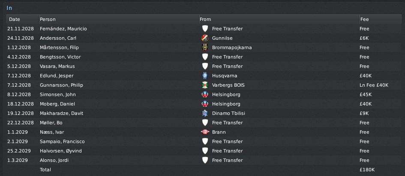Click the Gunnilse club badge icon

click(205, 38)
